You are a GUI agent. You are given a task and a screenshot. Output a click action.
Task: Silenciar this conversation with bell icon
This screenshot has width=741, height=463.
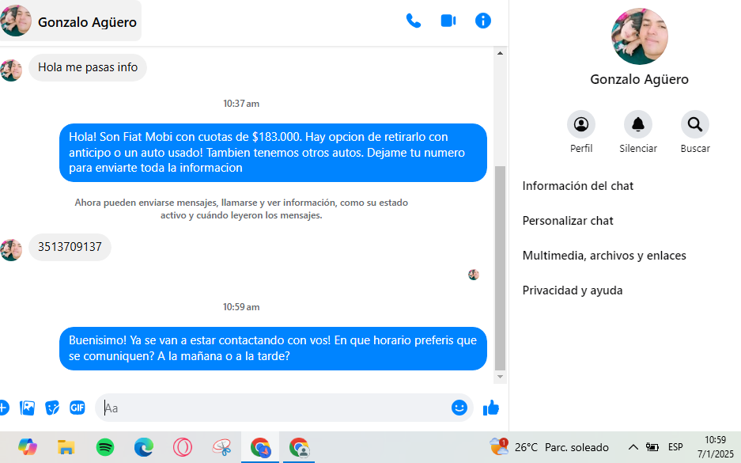(x=638, y=125)
